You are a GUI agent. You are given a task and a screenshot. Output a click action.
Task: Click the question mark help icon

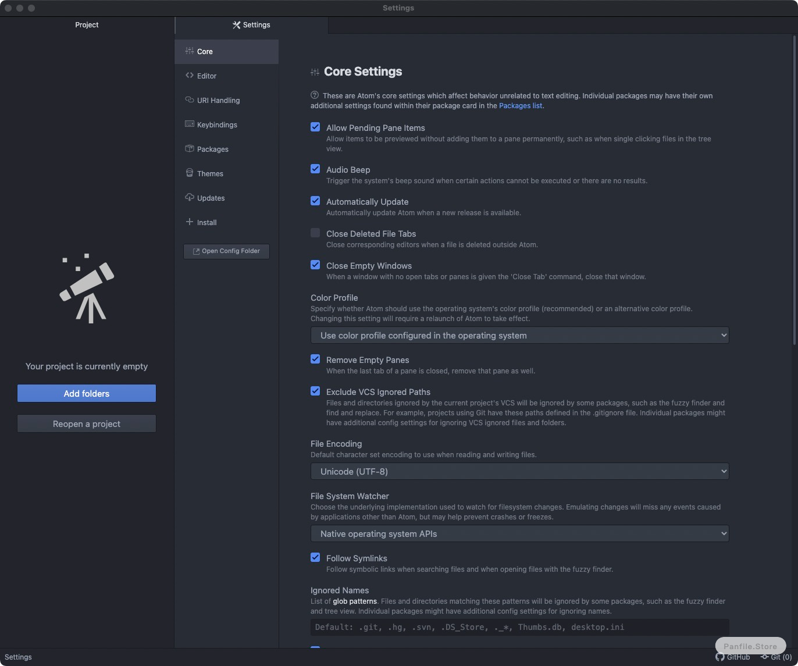[315, 95]
